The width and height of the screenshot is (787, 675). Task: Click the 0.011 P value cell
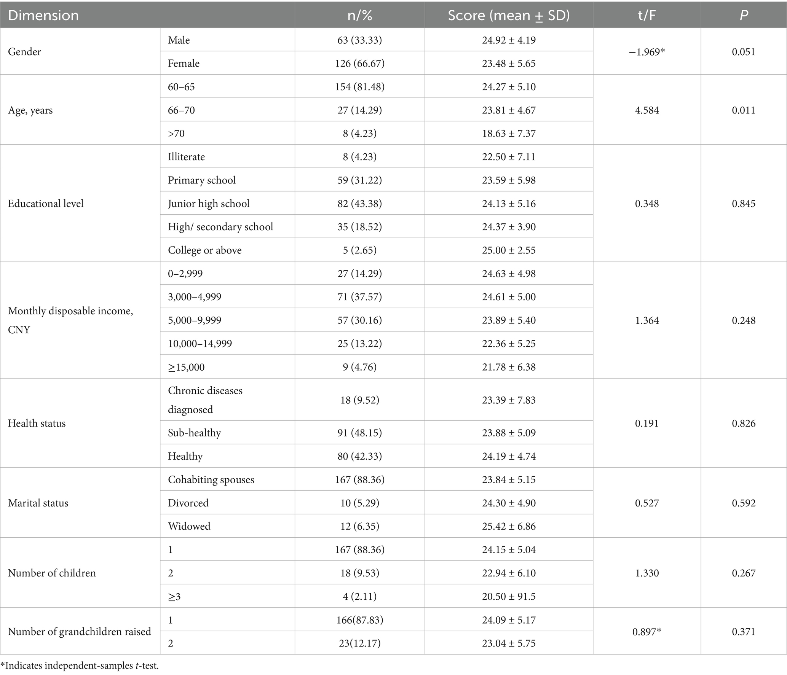[x=744, y=110]
